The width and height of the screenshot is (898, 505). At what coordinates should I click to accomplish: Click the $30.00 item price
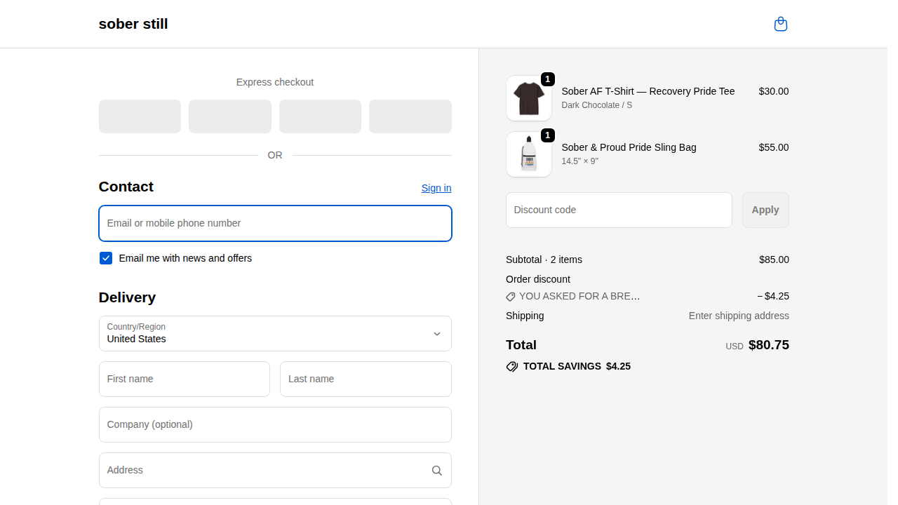(774, 91)
